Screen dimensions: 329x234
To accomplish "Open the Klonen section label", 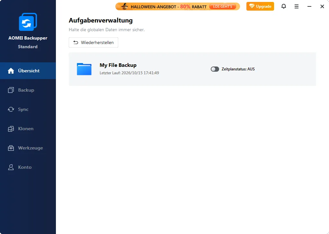I will 26,129.
